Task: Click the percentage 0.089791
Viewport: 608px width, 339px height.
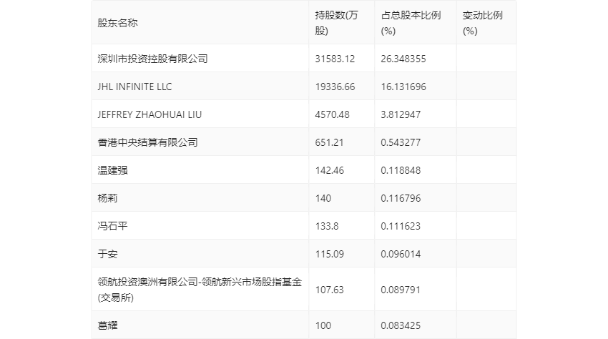Action: tap(401, 290)
